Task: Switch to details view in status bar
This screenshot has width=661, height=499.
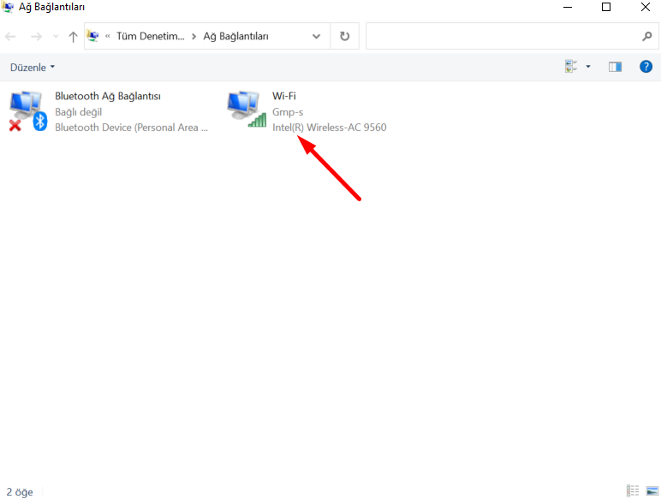Action: click(x=633, y=490)
